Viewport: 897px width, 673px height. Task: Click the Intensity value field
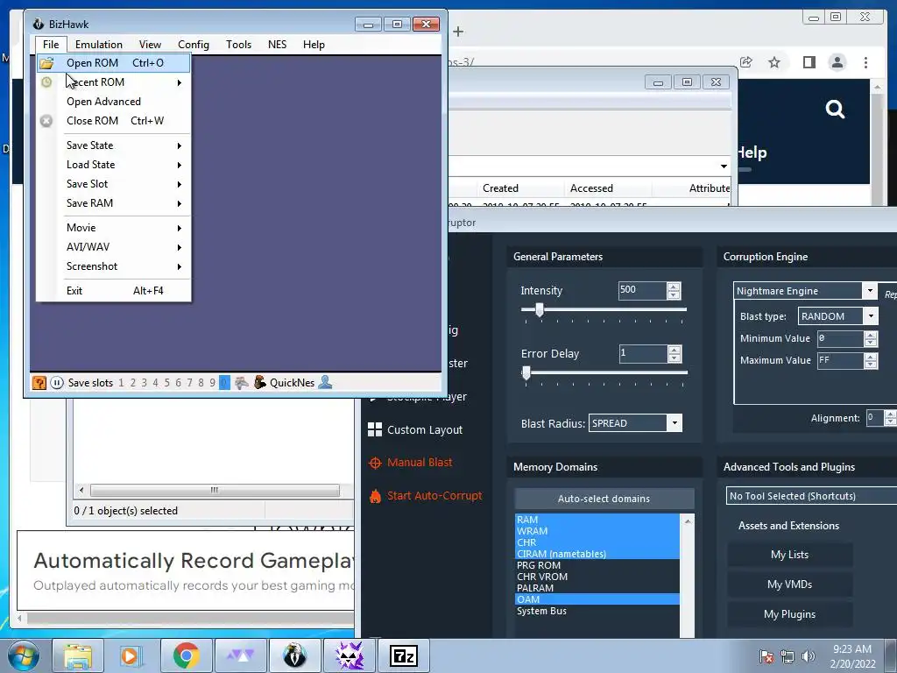pyautogui.click(x=642, y=290)
